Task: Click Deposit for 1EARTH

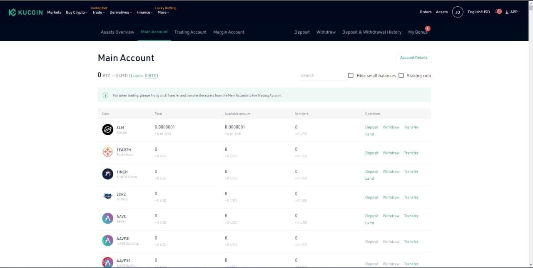Action: tap(371, 153)
